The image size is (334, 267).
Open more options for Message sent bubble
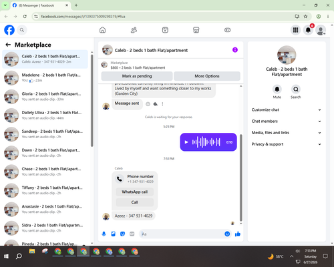(162, 104)
